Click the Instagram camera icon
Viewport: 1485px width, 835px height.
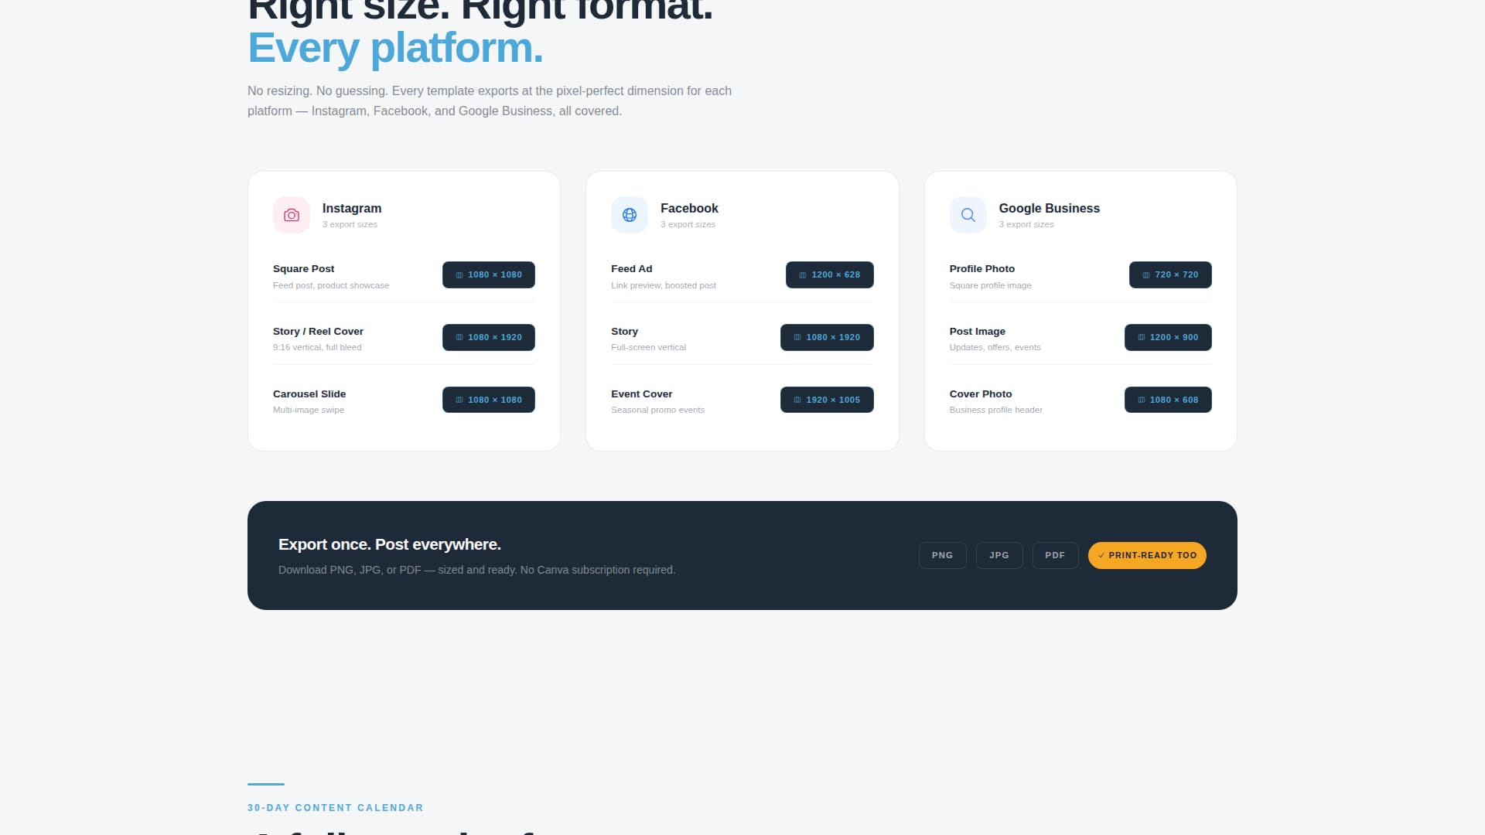[x=292, y=215]
